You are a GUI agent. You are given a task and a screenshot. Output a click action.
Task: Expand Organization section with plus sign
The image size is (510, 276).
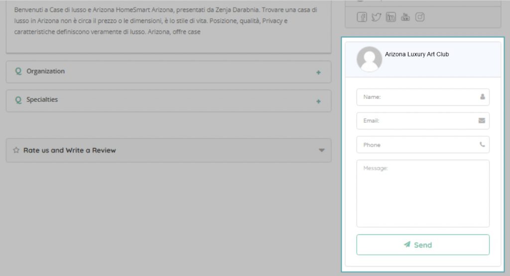coord(318,73)
